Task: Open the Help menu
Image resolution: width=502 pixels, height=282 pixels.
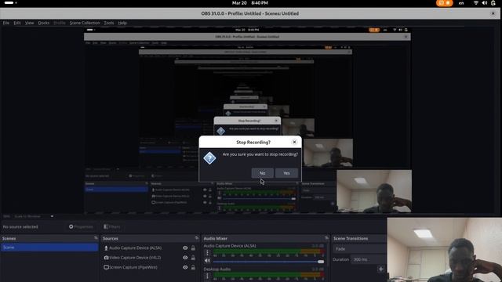Action: [x=122, y=23]
